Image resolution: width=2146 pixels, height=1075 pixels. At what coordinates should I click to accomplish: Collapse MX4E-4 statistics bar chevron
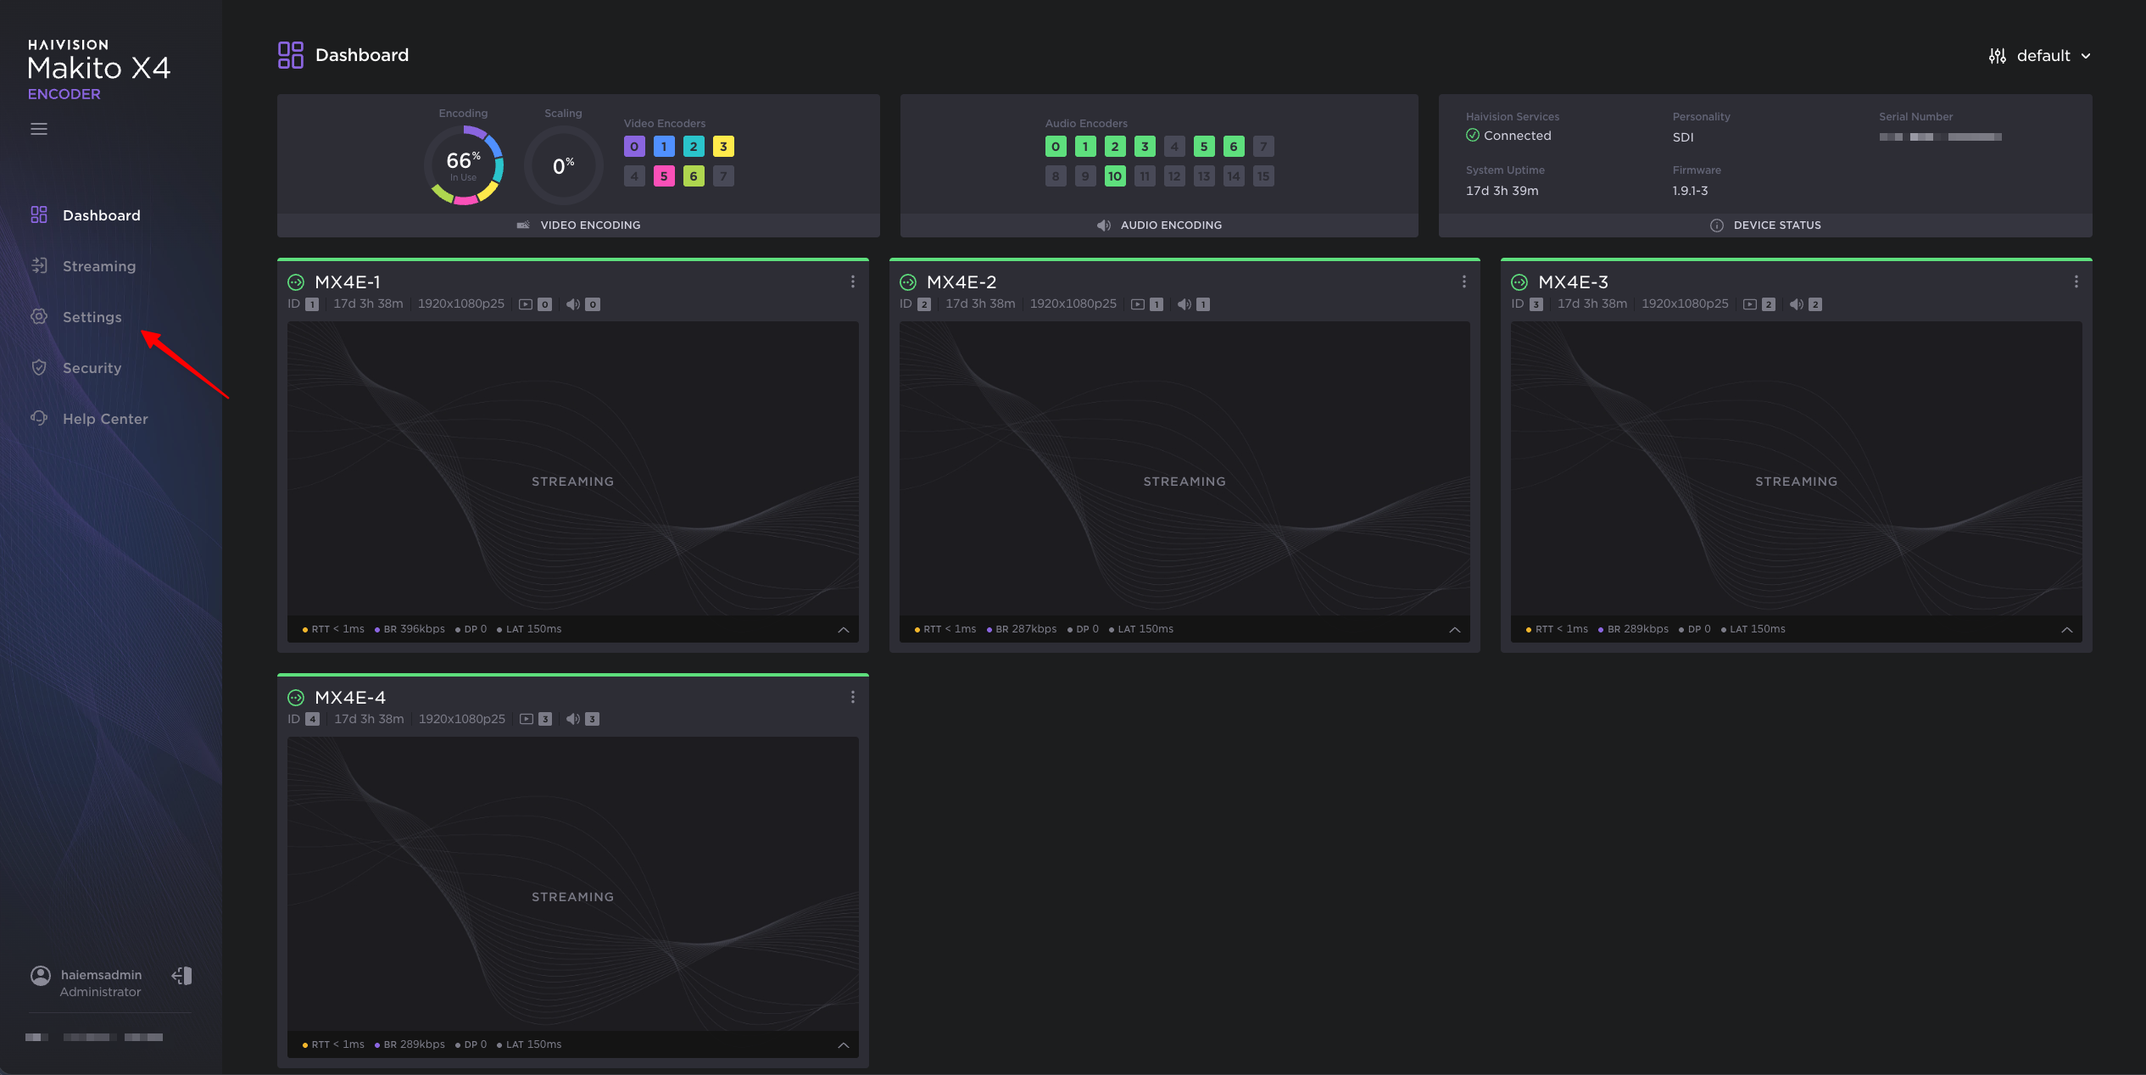[844, 1045]
